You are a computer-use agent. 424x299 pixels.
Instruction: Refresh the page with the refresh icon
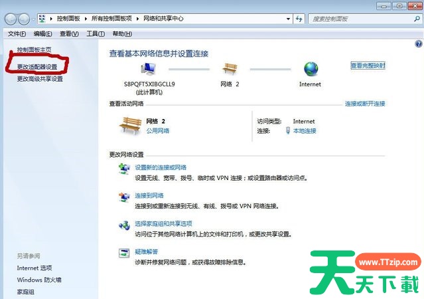coord(299,19)
